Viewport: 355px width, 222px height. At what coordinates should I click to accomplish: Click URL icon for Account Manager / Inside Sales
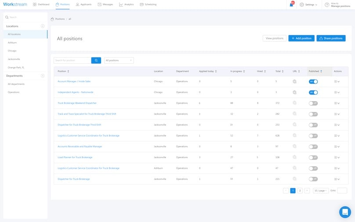(x=294, y=81)
